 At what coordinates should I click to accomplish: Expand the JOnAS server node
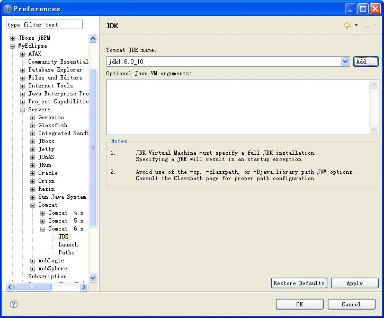point(32,157)
